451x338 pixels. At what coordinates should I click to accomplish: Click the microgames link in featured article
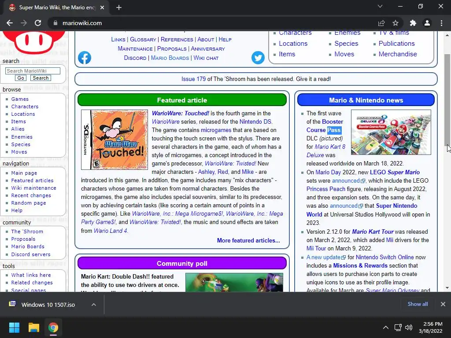click(216, 130)
